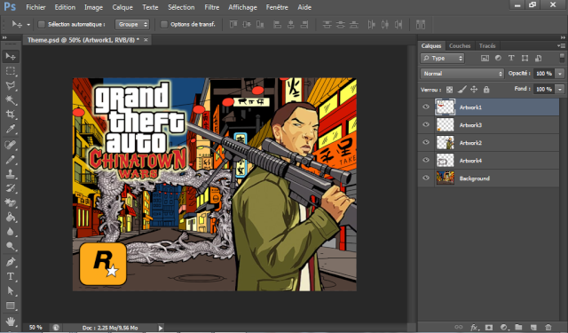Select the Rectangular Marquee tool
Image resolution: width=568 pixels, height=333 pixels.
click(x=11, y=71)
